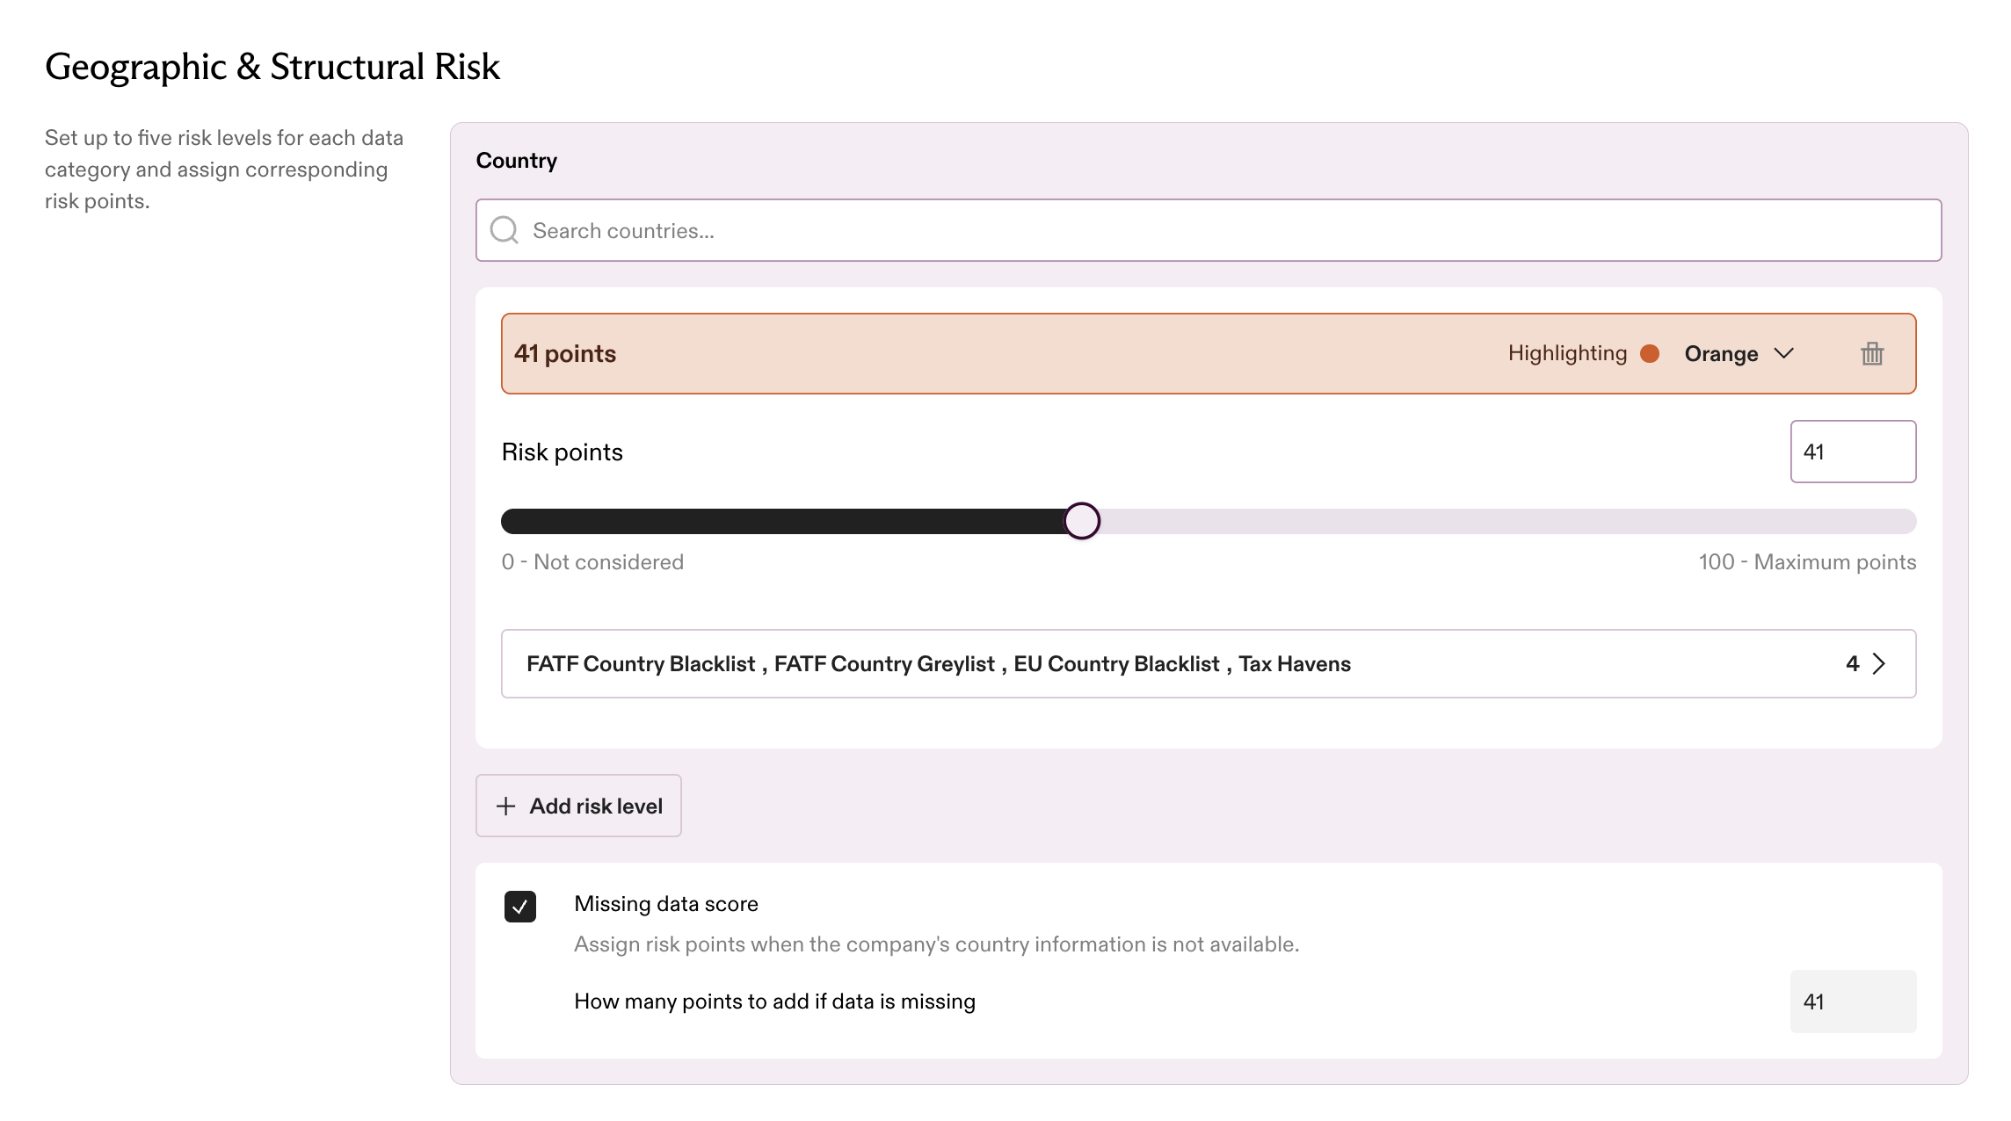Expand the highlighting chevron arrow
The image size is (2011, 1121).
click(x=1783, y=353)
